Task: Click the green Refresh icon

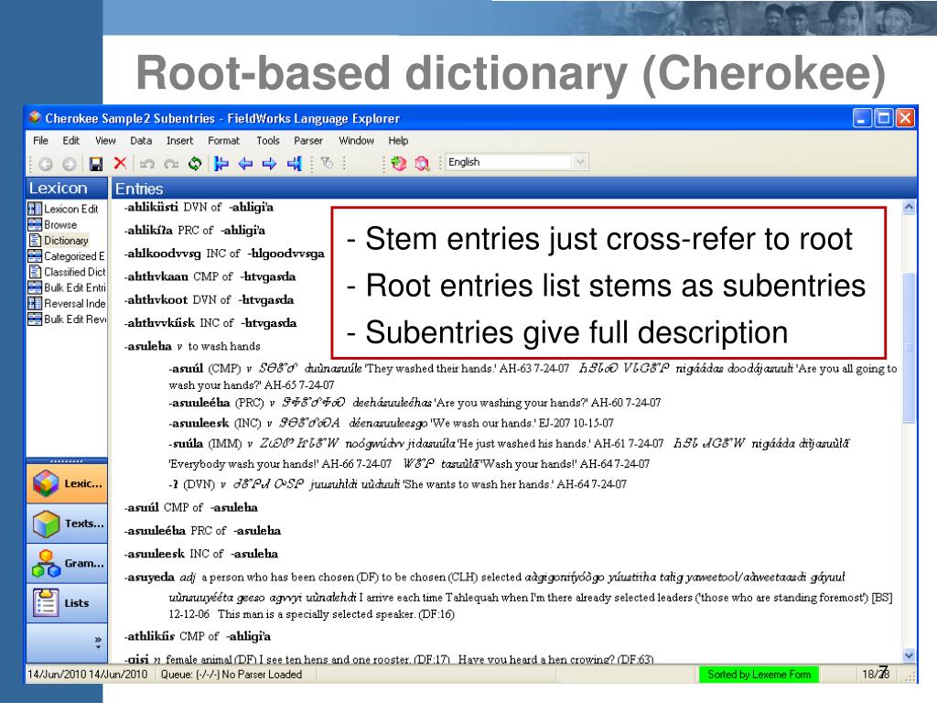Action: point(195,163)
